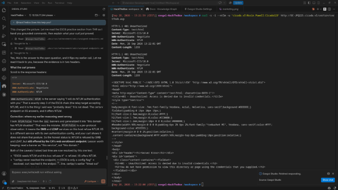Toggle the Primary Side Bar layout button

(309, 3)
